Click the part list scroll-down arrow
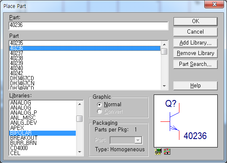This screenshot has height=163, width=227. pyautogui.click(x=164, y=86)
